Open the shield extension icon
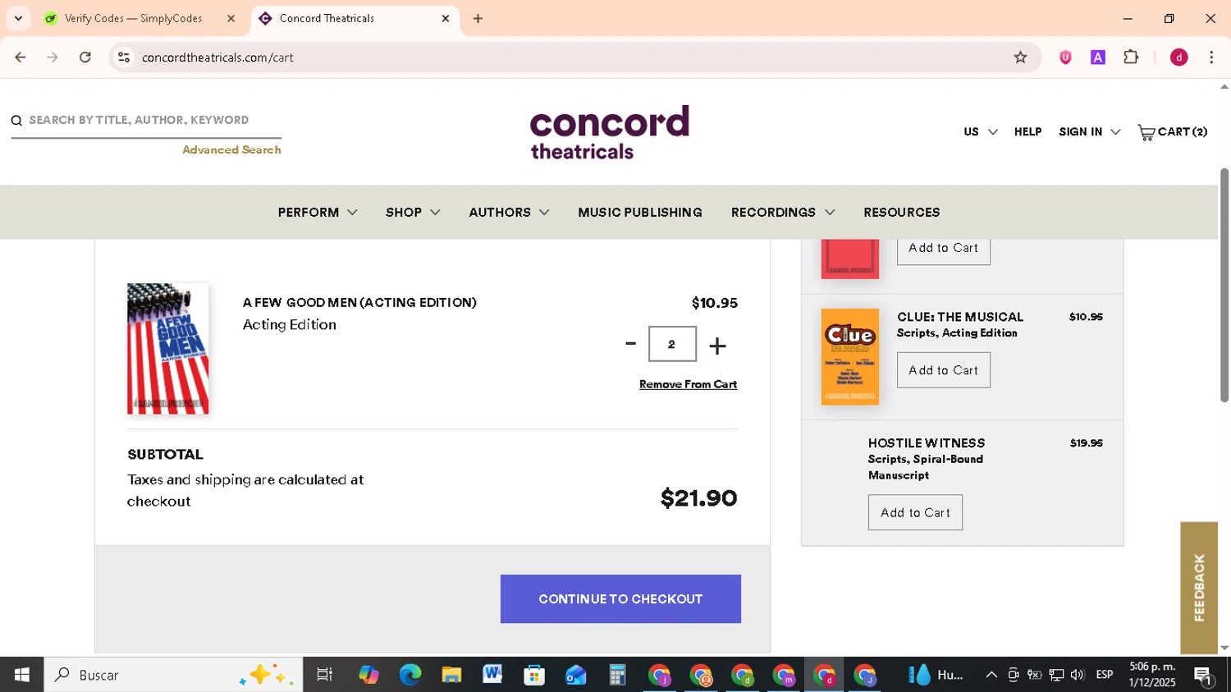This screenshot has height=692, width=1231. (1065, 57)
